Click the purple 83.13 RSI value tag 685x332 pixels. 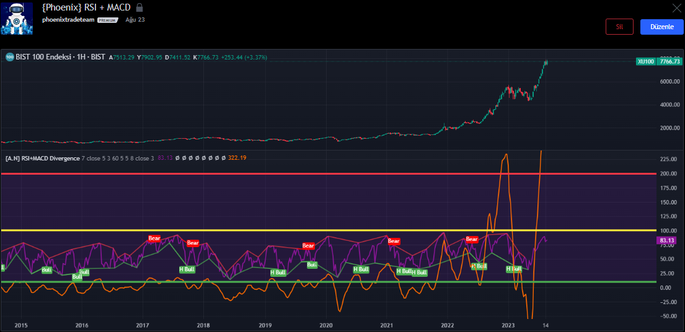coord(667,240)
